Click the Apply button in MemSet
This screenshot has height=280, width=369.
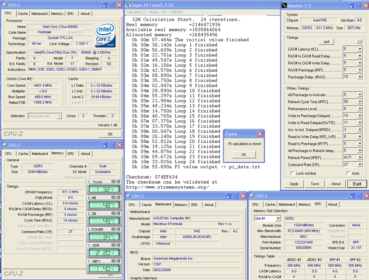click(x=294, y=184)
